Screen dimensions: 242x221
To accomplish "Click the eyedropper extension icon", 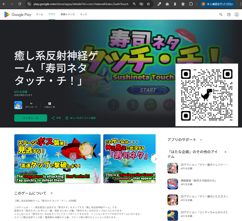I will pos(159,4).
